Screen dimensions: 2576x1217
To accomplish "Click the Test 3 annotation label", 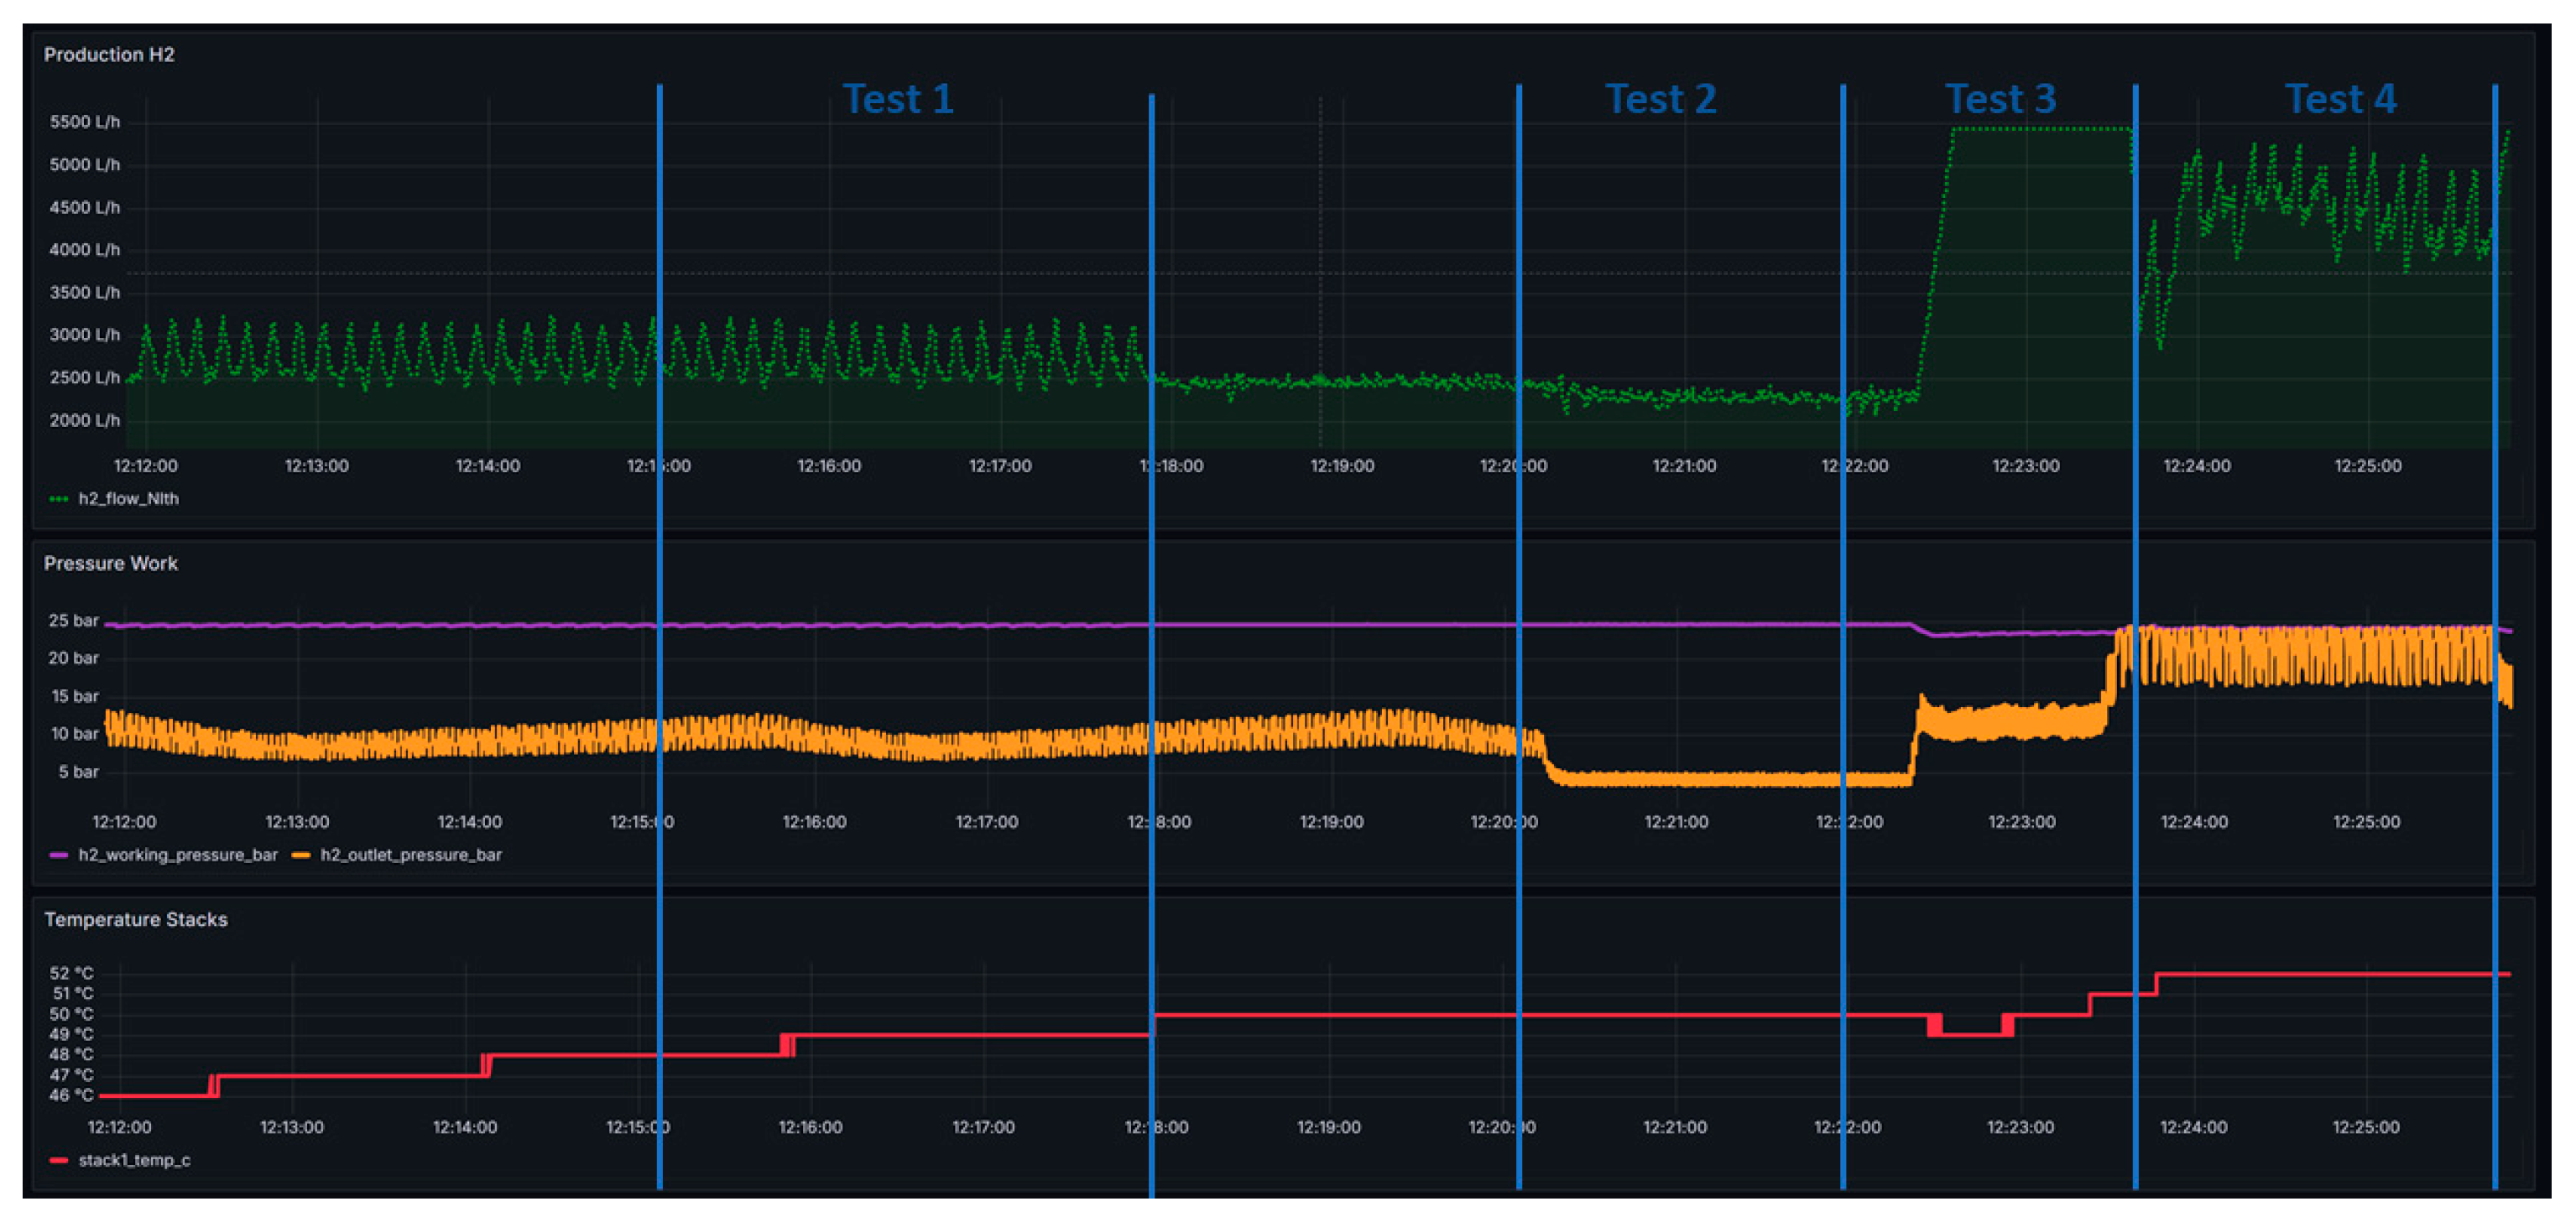I will point(2000,99).
